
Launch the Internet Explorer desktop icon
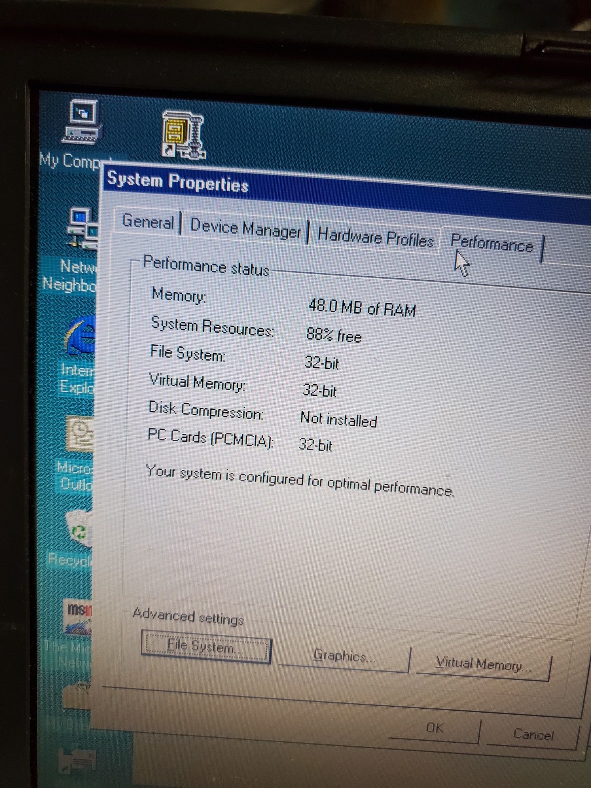tap(80, 336)
